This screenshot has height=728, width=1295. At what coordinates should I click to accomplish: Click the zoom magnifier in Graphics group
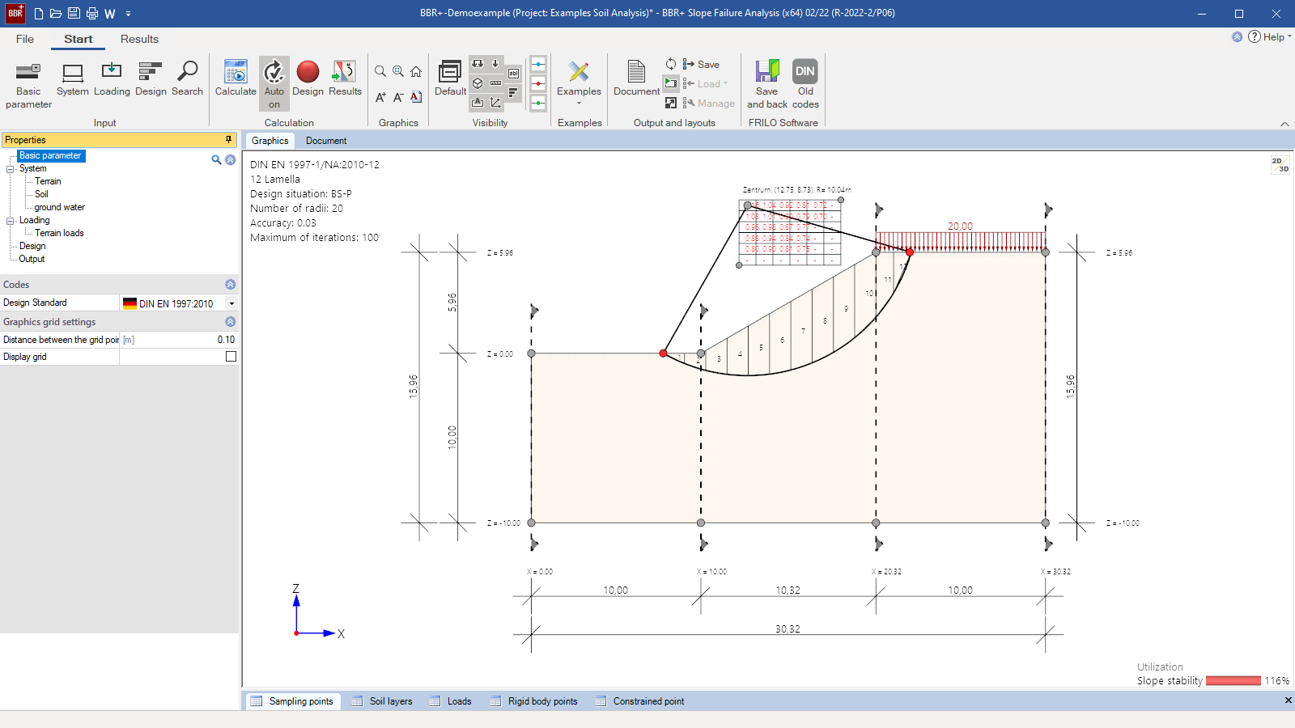pyautogui.click(x=380, y=71)
